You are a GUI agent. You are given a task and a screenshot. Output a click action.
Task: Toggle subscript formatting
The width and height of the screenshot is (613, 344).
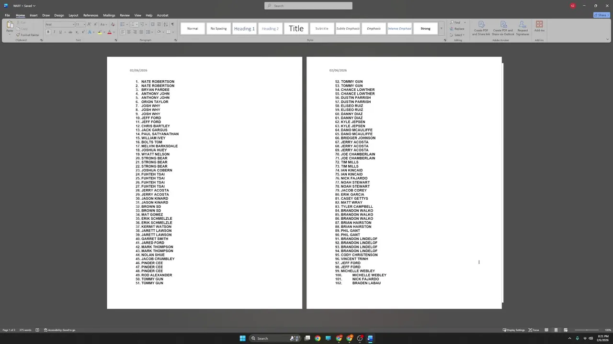click(77, 32)
